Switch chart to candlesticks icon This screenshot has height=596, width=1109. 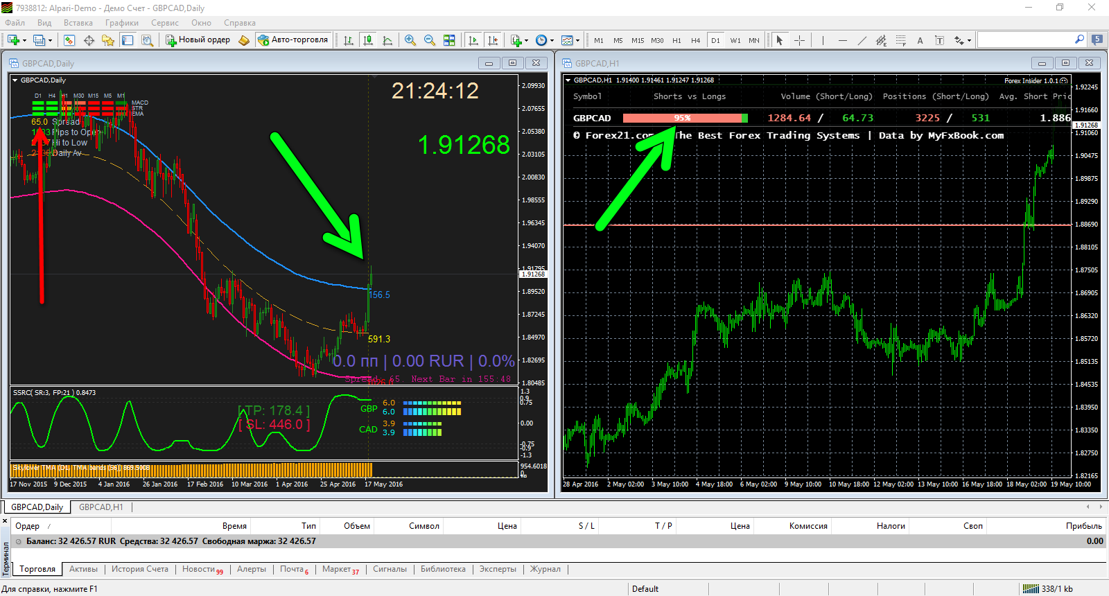[x=368, y=40]
